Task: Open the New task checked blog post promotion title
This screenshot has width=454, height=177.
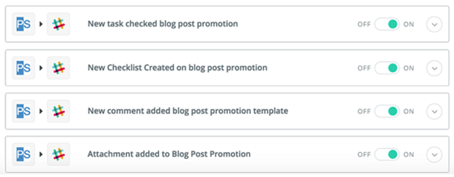Action: point(163,24)
